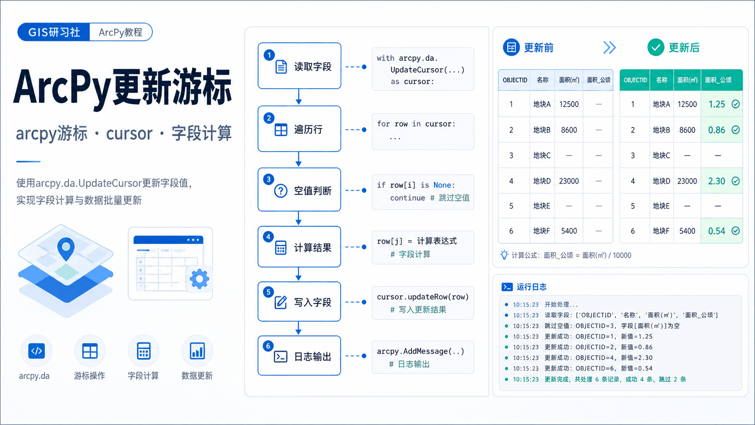Click the 'arcpy.AddMessage(..)' code snippet
This screenshot has width=755, height=425.
(x=423, y=358)
